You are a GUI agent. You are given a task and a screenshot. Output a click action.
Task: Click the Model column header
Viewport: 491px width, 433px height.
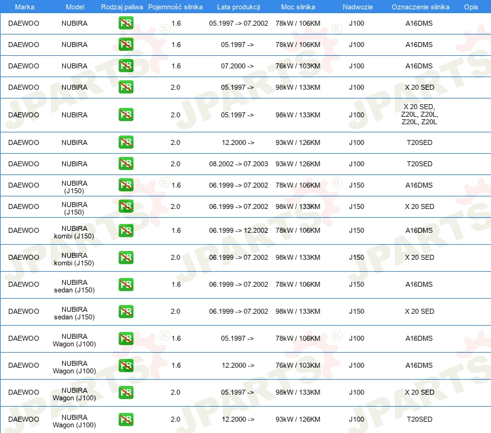[75, 7]
